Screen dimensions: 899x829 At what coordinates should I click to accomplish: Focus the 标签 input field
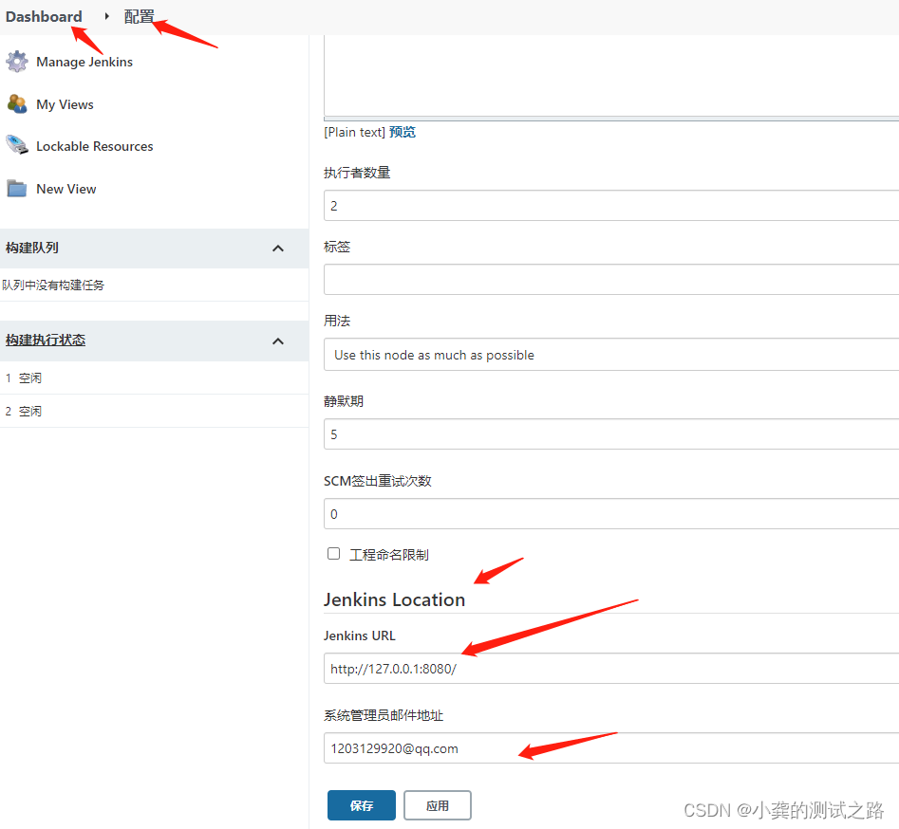click(611, 280)
